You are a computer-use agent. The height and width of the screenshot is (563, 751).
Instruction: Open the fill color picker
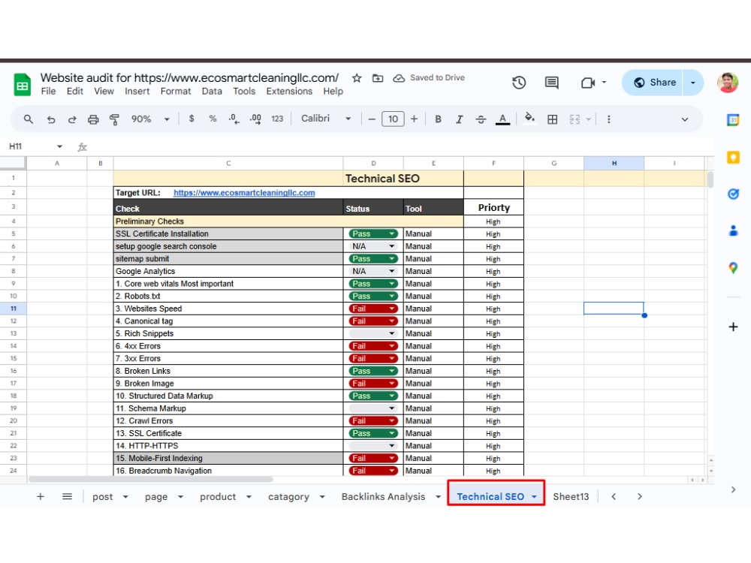pos(529,119)
